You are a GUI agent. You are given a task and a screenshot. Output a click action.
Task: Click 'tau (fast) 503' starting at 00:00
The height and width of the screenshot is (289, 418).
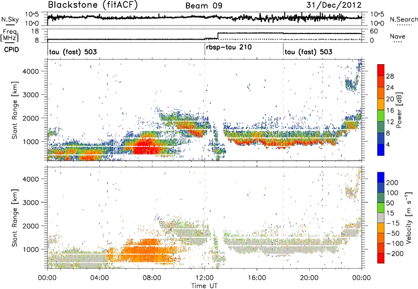point(73,52)
